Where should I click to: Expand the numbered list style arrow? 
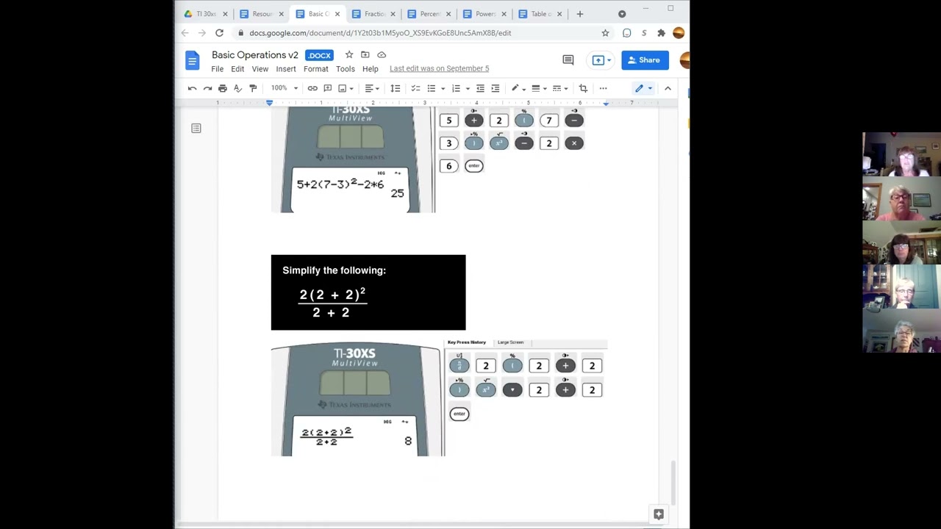pos(468,88)
